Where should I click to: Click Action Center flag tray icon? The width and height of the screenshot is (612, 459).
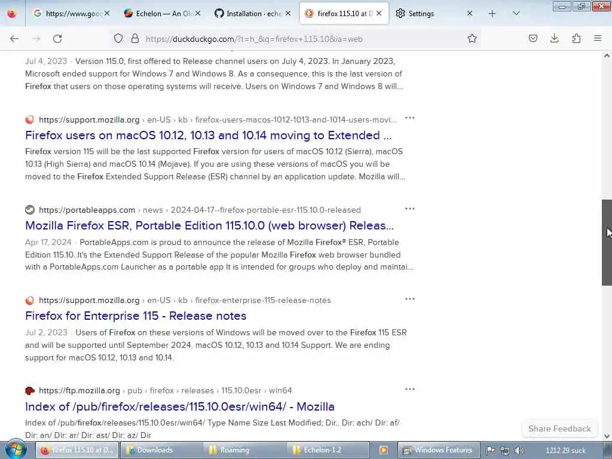tap(491, 451)
